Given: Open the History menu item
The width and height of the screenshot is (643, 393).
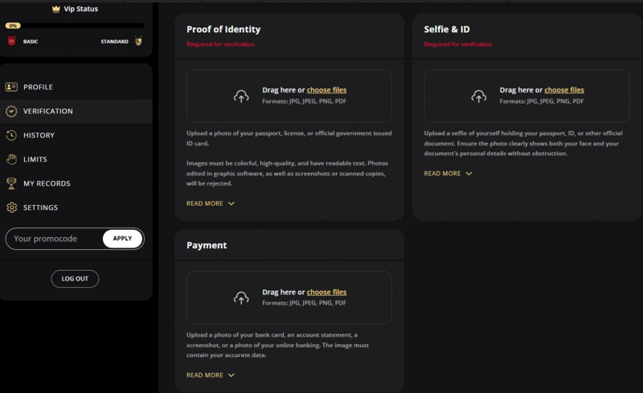Looking at the screenshot, I should 39,135.
